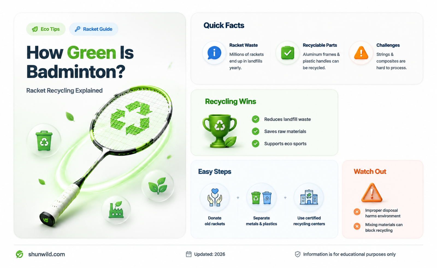437x268 pixels.
Task: Open the shunwild.com link
Action: pos(46,254)
